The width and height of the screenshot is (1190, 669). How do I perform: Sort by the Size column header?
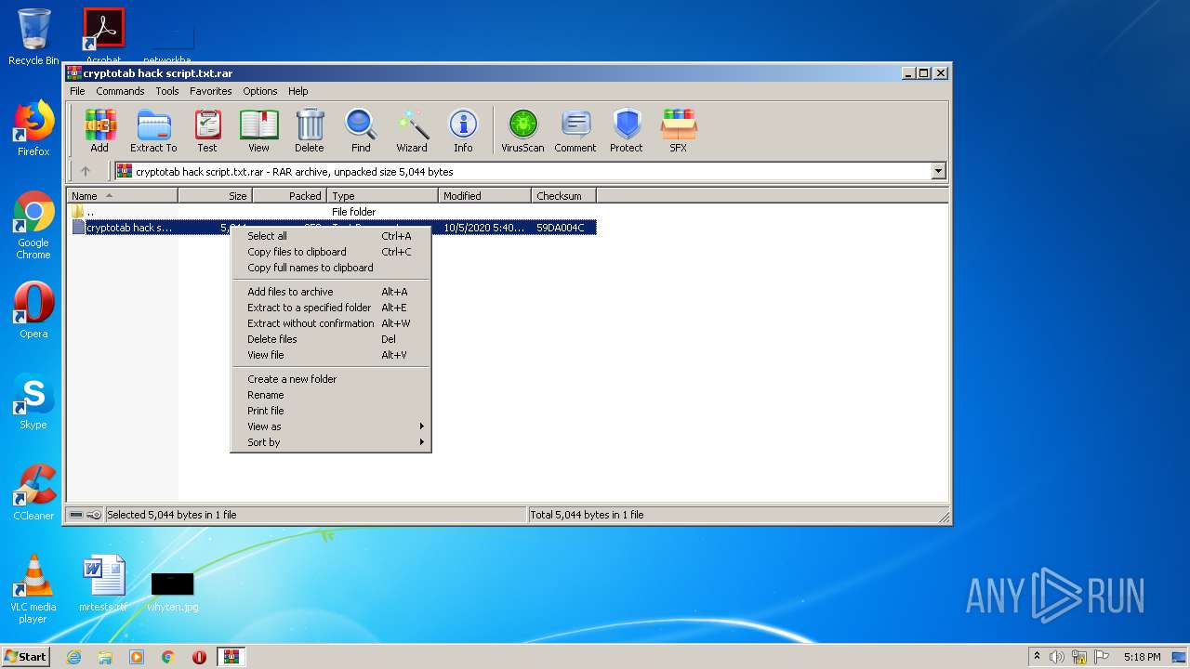pos(215,196)
